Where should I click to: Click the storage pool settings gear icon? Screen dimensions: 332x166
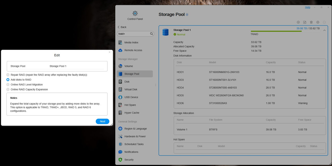318,22
